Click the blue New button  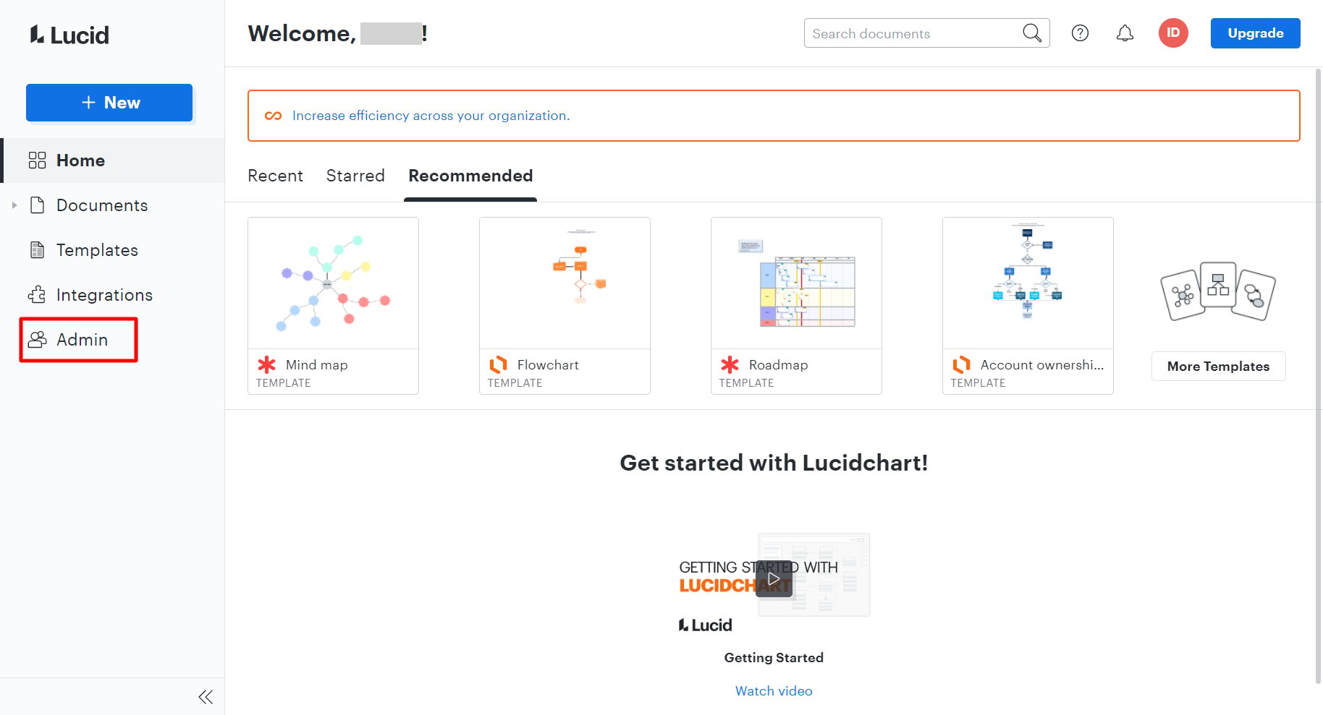(109, 103)
